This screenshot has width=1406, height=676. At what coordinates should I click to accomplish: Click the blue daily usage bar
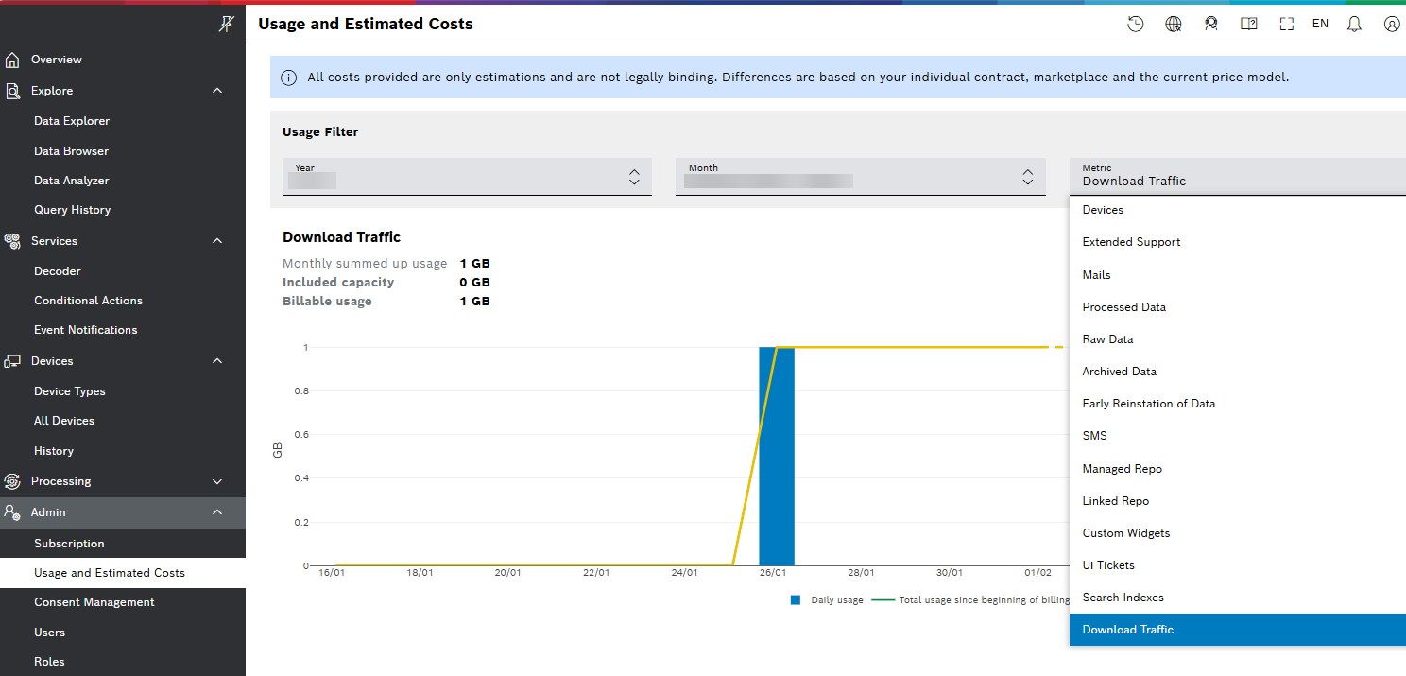click(776, 456)
